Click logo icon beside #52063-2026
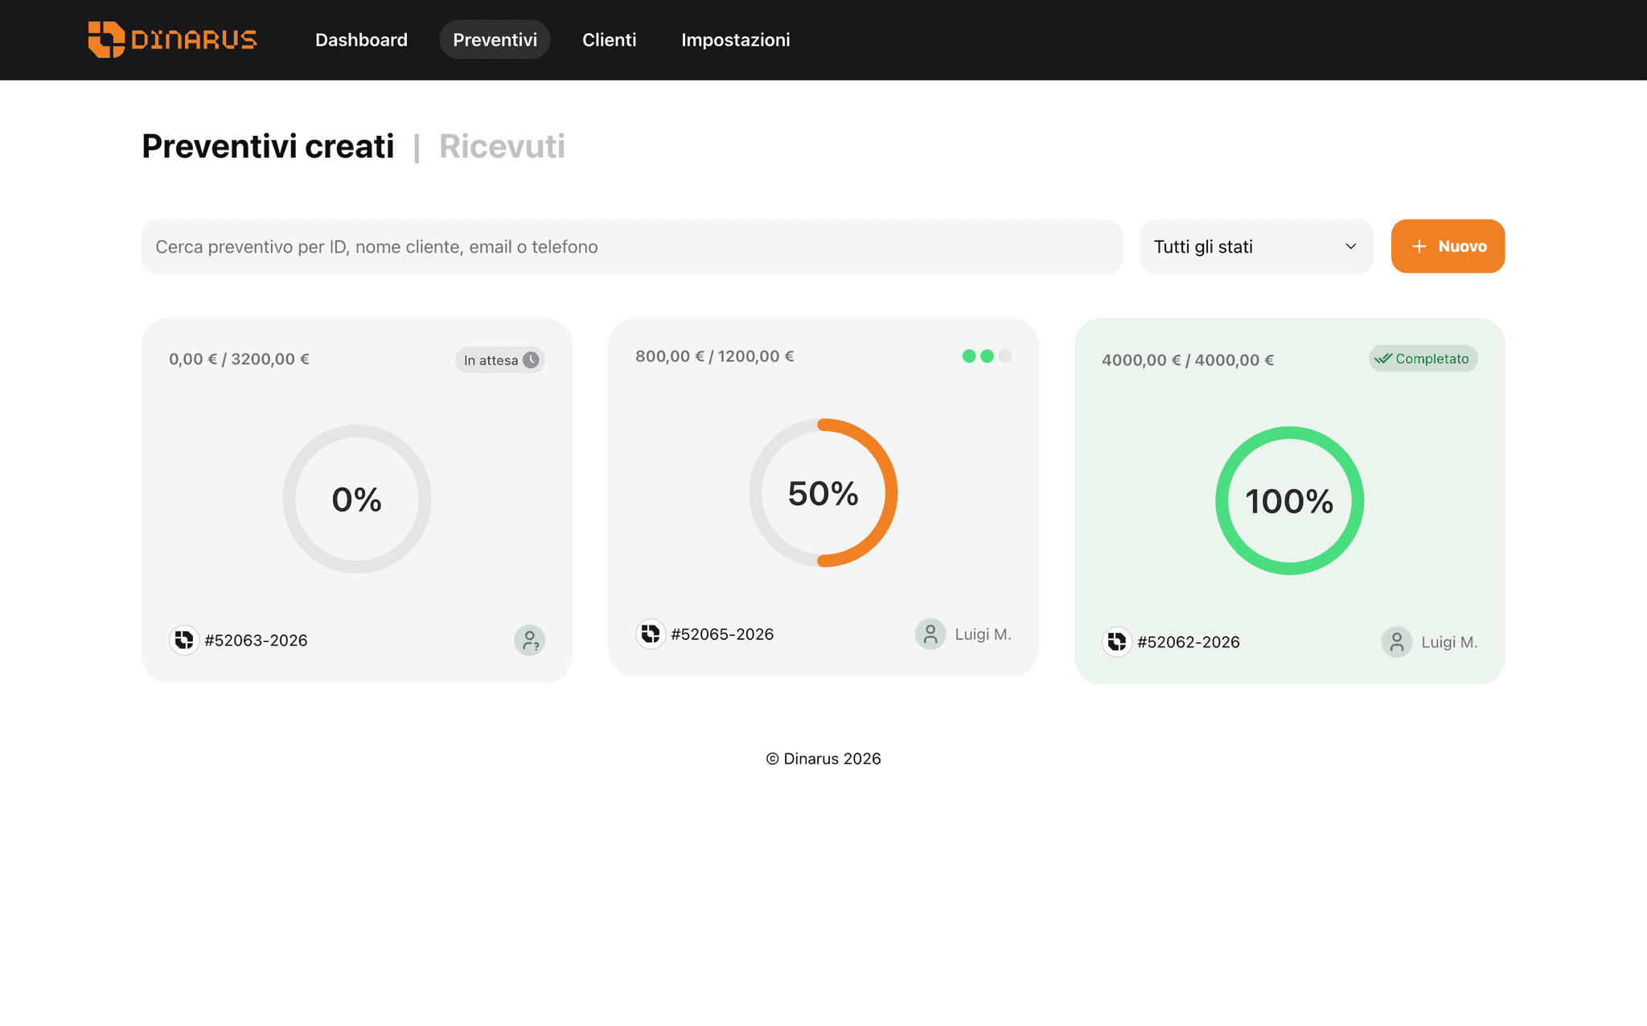This screenshot has width=1647, height=1026. pos(184,640)
